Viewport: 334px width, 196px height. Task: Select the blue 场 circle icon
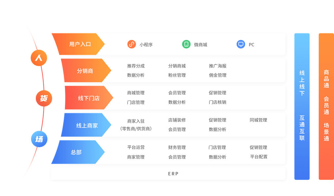pos(39,139)
